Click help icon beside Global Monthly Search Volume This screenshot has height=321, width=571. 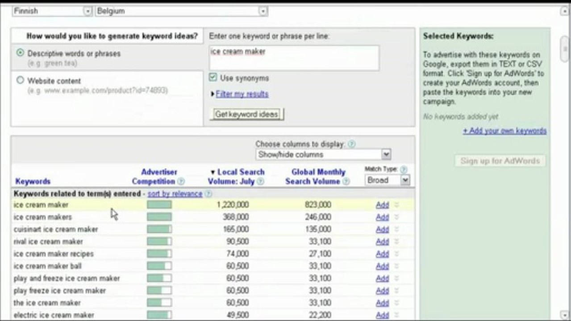(x=346, y=181)
